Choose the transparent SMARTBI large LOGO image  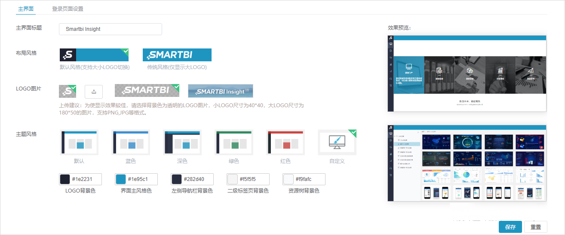click(x=147, y=91)
